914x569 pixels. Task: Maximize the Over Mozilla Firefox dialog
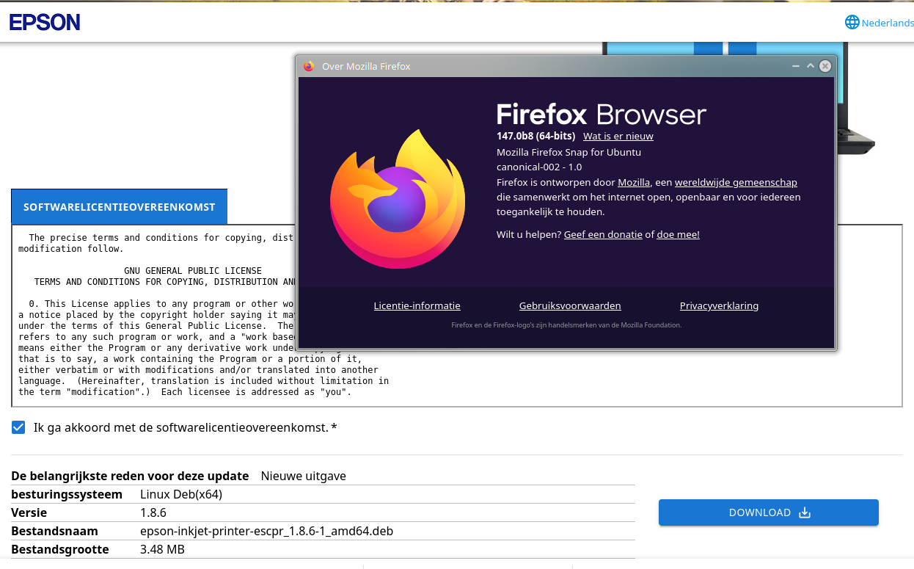coord(811,66)
